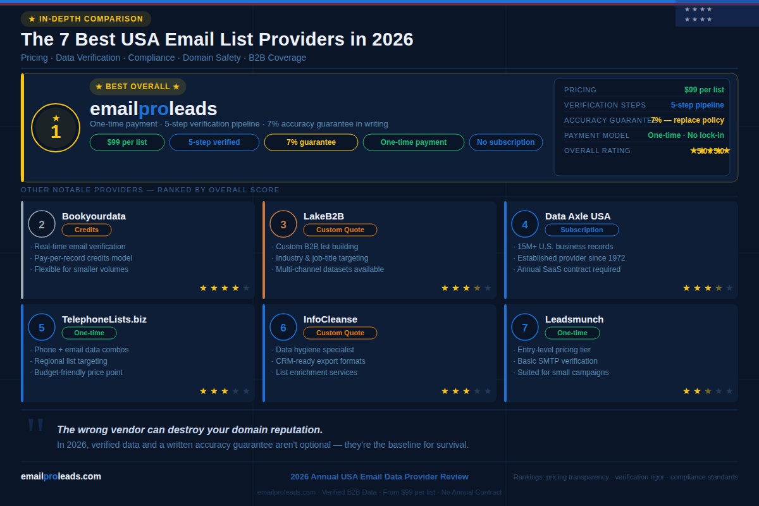Screen dimensions: 759x506
Task: Click the Pricing row value $99 per list
Action: pyautogui.click(x=704, y=90)
